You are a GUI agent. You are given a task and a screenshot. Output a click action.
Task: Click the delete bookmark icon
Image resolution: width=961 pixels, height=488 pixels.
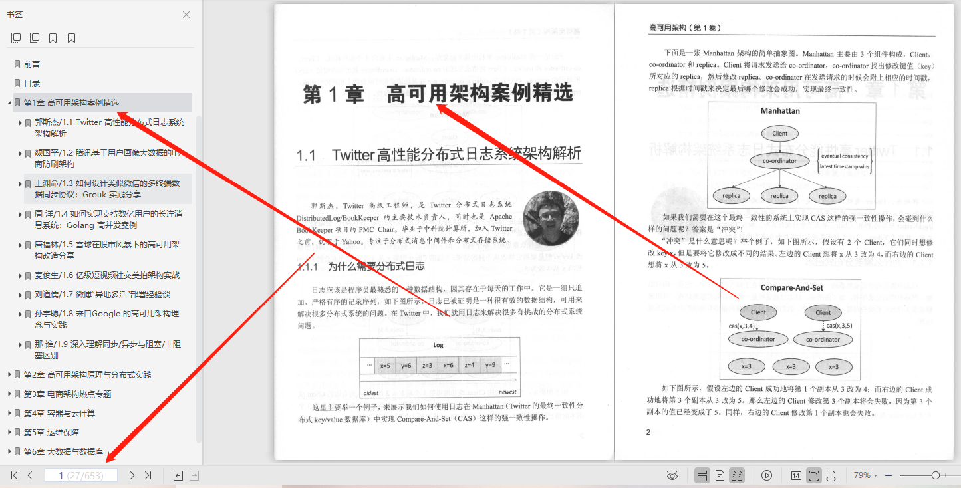click(x=71, y=38)
